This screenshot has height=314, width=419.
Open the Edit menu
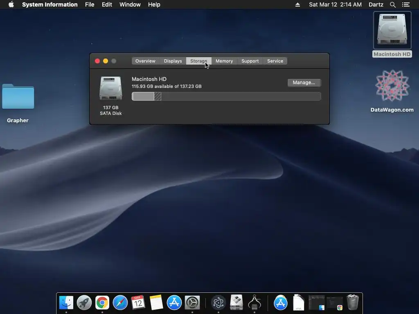tap(107, 4)
